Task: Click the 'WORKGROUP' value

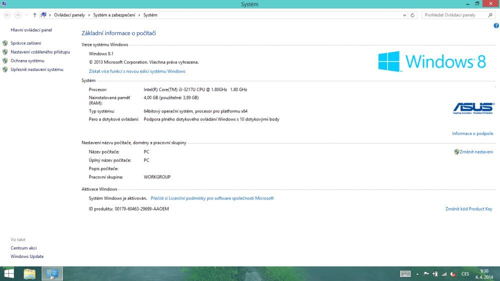Action: (x=157, y=177)
